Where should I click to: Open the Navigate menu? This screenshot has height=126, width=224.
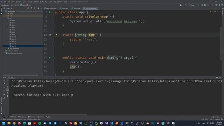pos(19,2)
